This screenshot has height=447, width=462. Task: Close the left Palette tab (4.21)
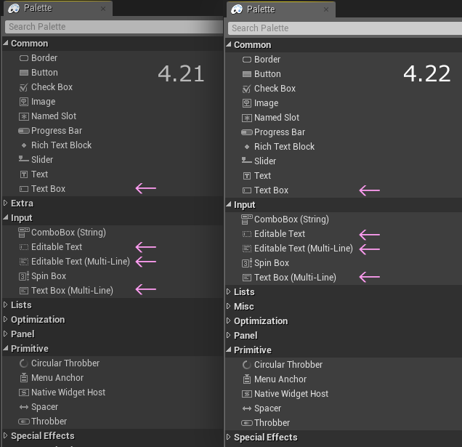pyautogui.click(x=103, y=9)
